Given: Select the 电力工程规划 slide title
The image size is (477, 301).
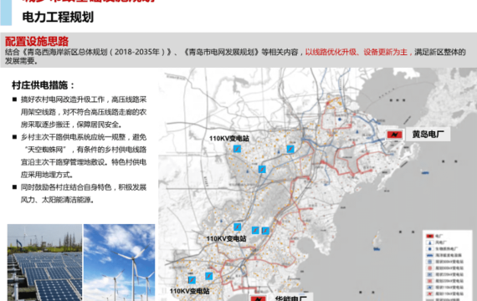Looking at the screenshot, I should tap(58, 17).
